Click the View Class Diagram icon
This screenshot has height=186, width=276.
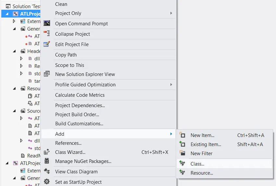[x=47, y=171]
